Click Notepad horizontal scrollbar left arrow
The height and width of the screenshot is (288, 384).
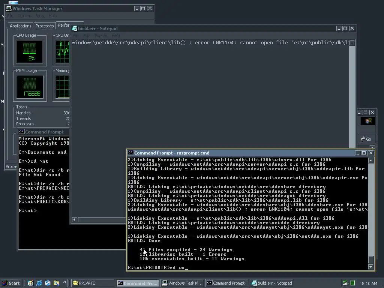point(75,219)
